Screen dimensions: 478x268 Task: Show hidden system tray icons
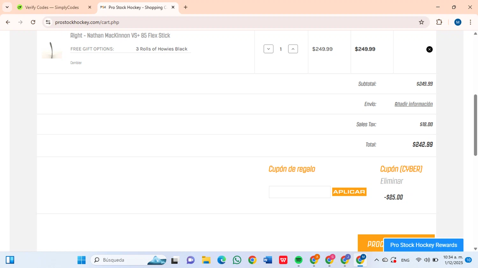(x=376, y=260)
